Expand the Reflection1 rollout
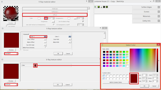The width and height of the screenshot is (161, 90). (x=55, y=12)
